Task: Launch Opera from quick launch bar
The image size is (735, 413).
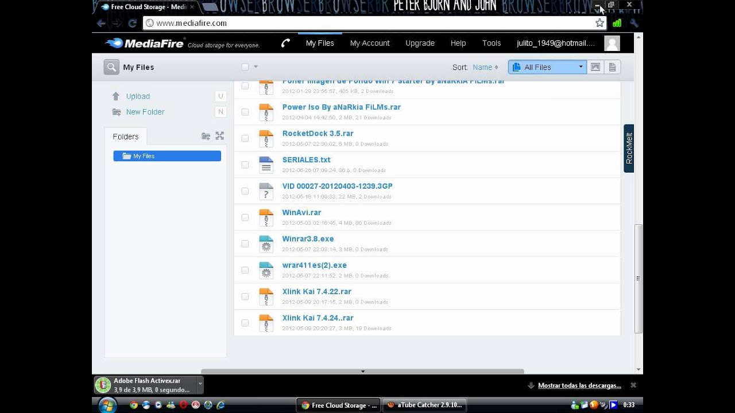Action: click(183, 405)
